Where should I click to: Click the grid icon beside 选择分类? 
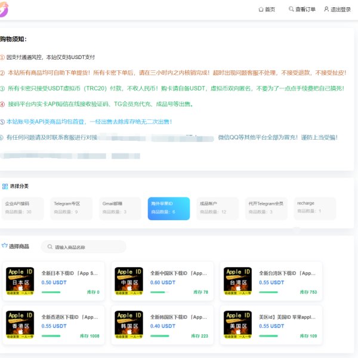5,186
